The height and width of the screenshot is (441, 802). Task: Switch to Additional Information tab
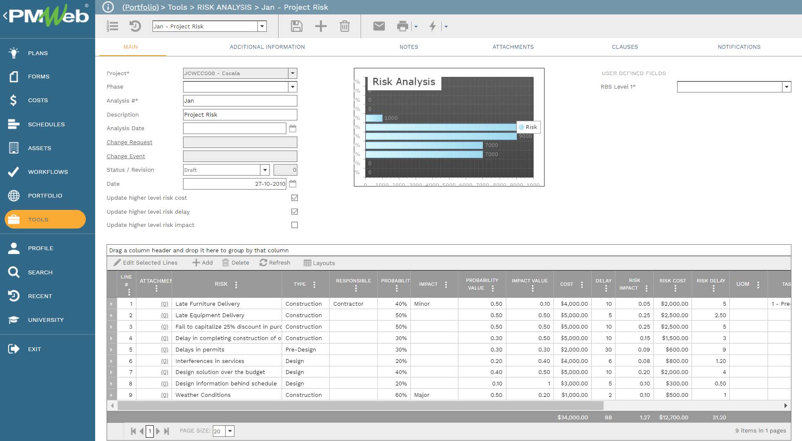(x=267, y=47)
